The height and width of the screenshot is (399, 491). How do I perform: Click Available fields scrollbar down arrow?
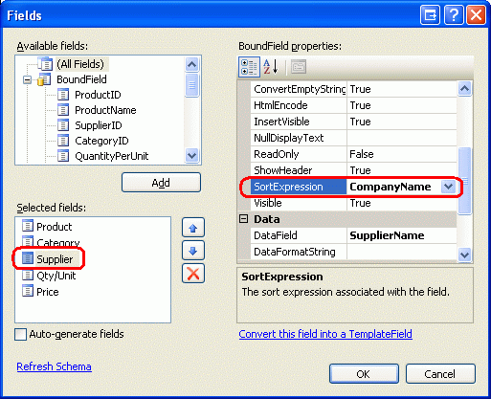[191, 156]
